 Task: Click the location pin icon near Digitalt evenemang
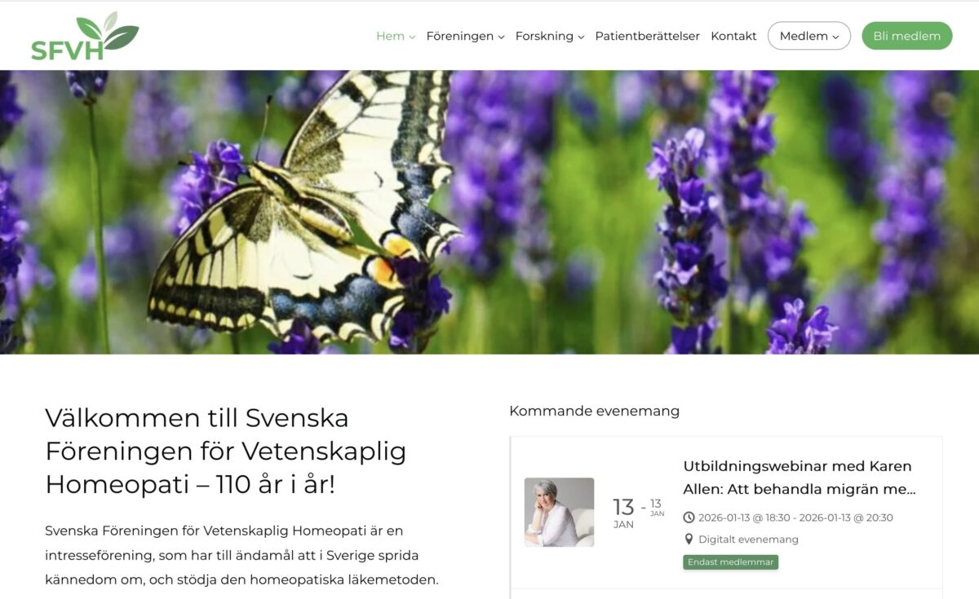pos(689,540)
